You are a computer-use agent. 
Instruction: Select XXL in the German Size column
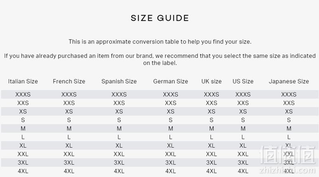[171, 154]
